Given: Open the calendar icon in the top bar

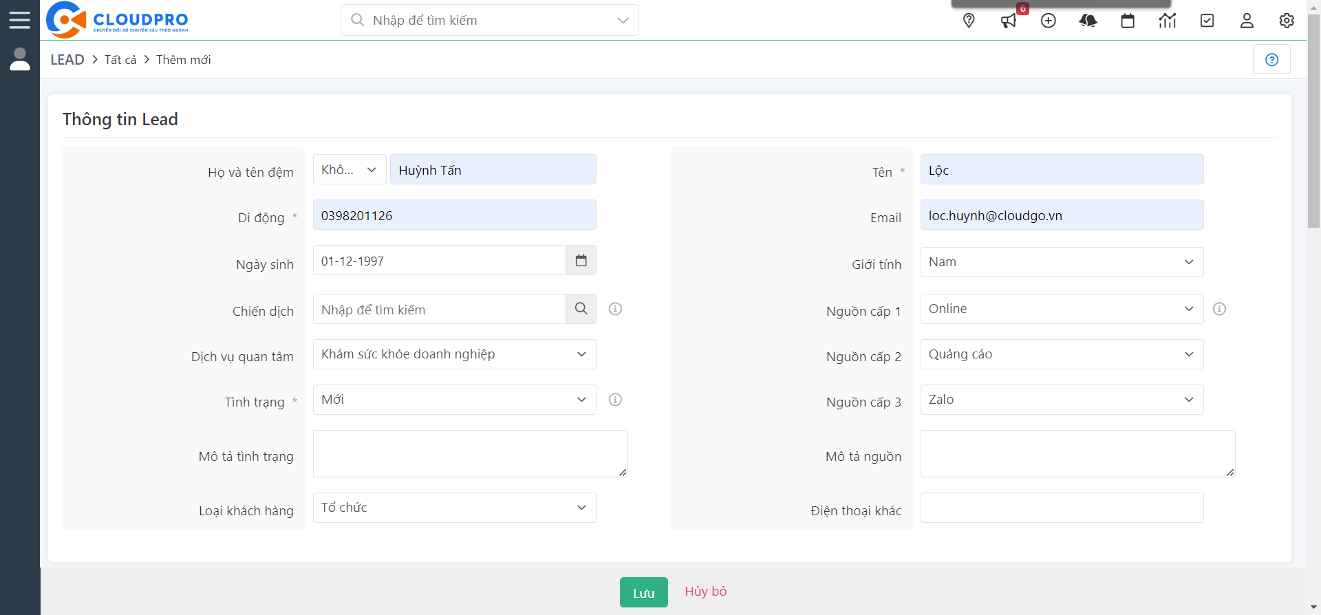Looking at the screenshot, I should [x=1128, y=21].
